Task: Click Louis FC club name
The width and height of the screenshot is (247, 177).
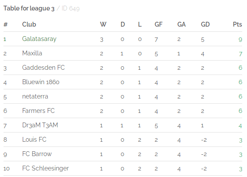Action: (x=35, y=140)
